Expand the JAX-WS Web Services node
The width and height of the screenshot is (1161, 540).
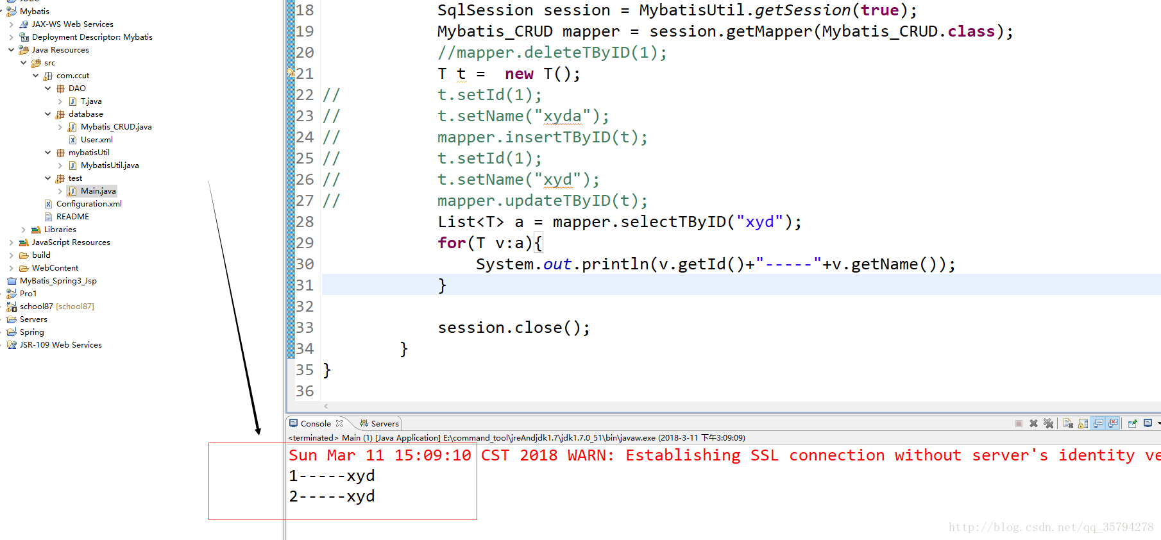[x=11, y=24]
